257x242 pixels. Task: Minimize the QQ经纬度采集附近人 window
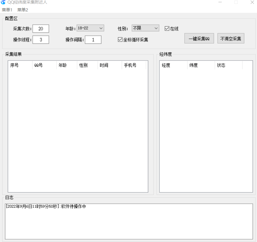point(220,2)
